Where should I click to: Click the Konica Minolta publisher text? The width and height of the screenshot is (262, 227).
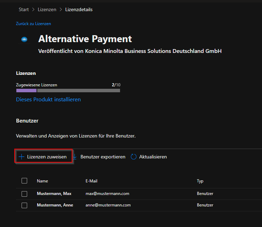click(x=130, y=51)
